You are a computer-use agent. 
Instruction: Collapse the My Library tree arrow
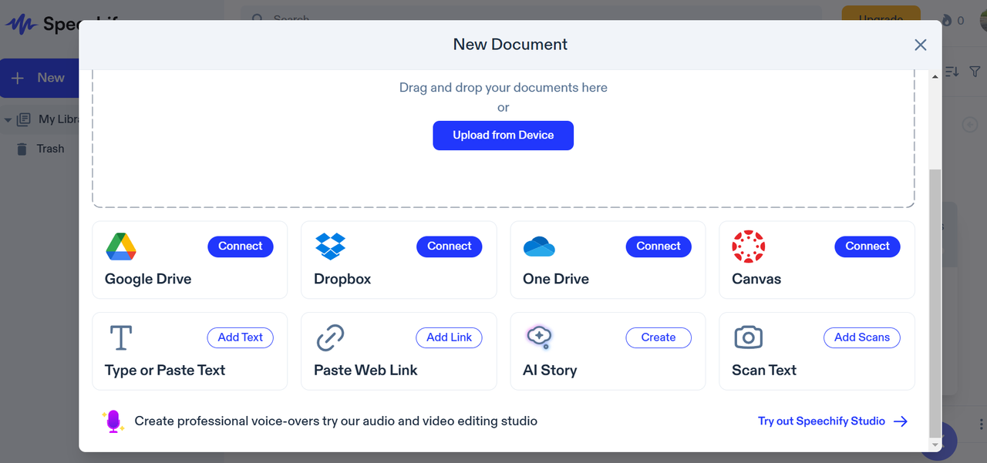click(8, 120)
